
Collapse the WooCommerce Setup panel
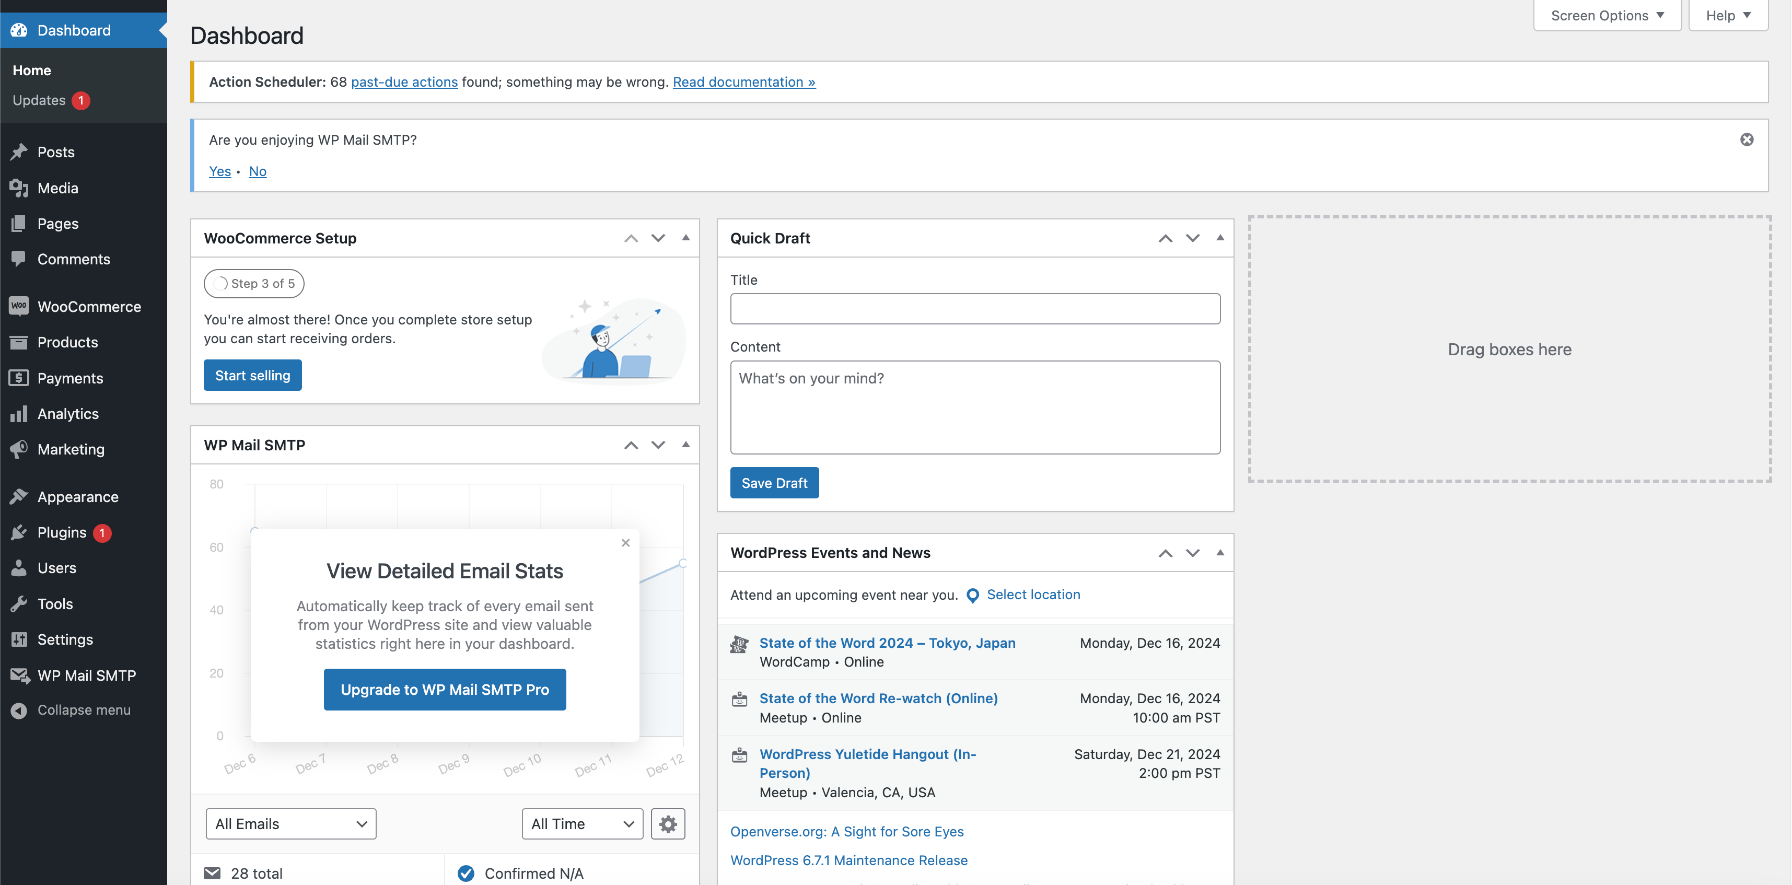(x=685, y=238)
